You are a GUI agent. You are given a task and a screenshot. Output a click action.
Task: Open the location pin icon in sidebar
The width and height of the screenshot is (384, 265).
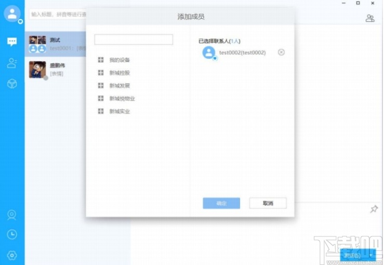[x=12, y=215]
